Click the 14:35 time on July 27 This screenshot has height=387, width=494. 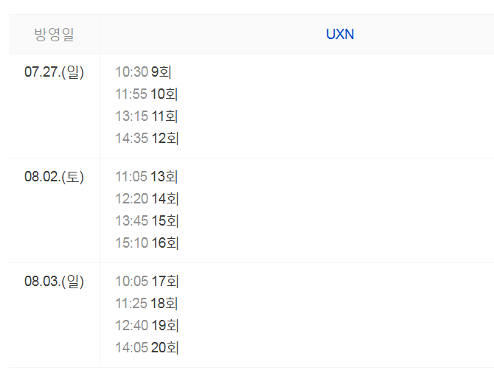(131, 139)
